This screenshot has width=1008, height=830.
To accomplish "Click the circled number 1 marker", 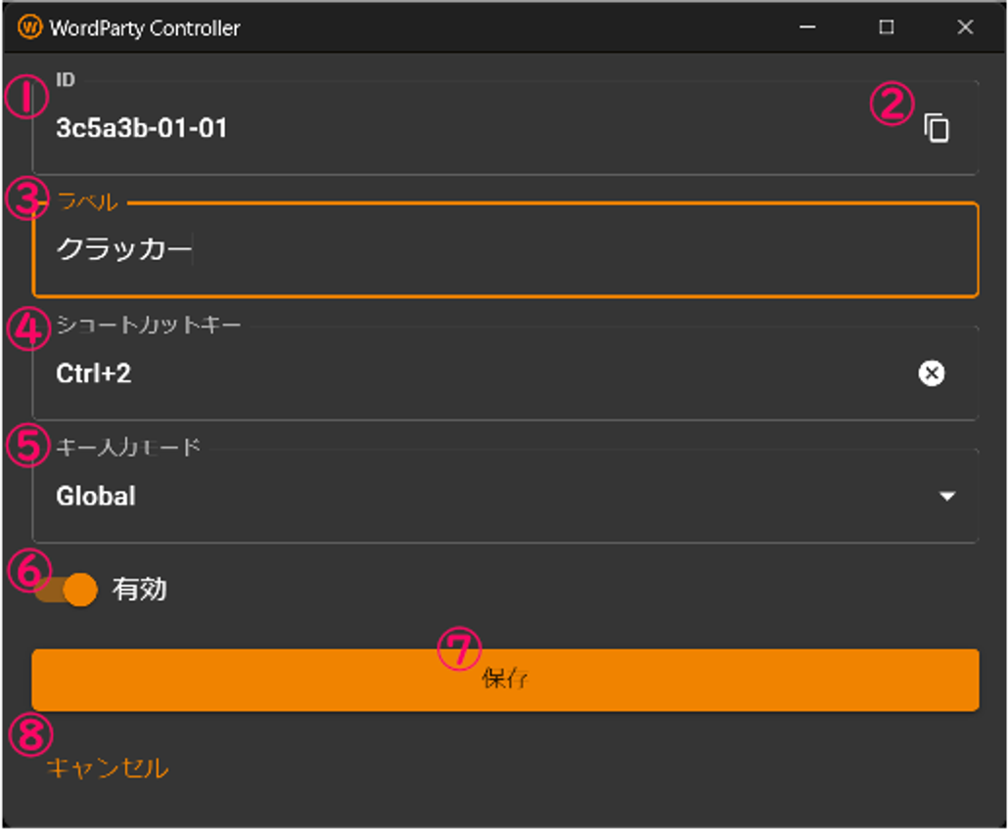I will click(x=26, y=99).
